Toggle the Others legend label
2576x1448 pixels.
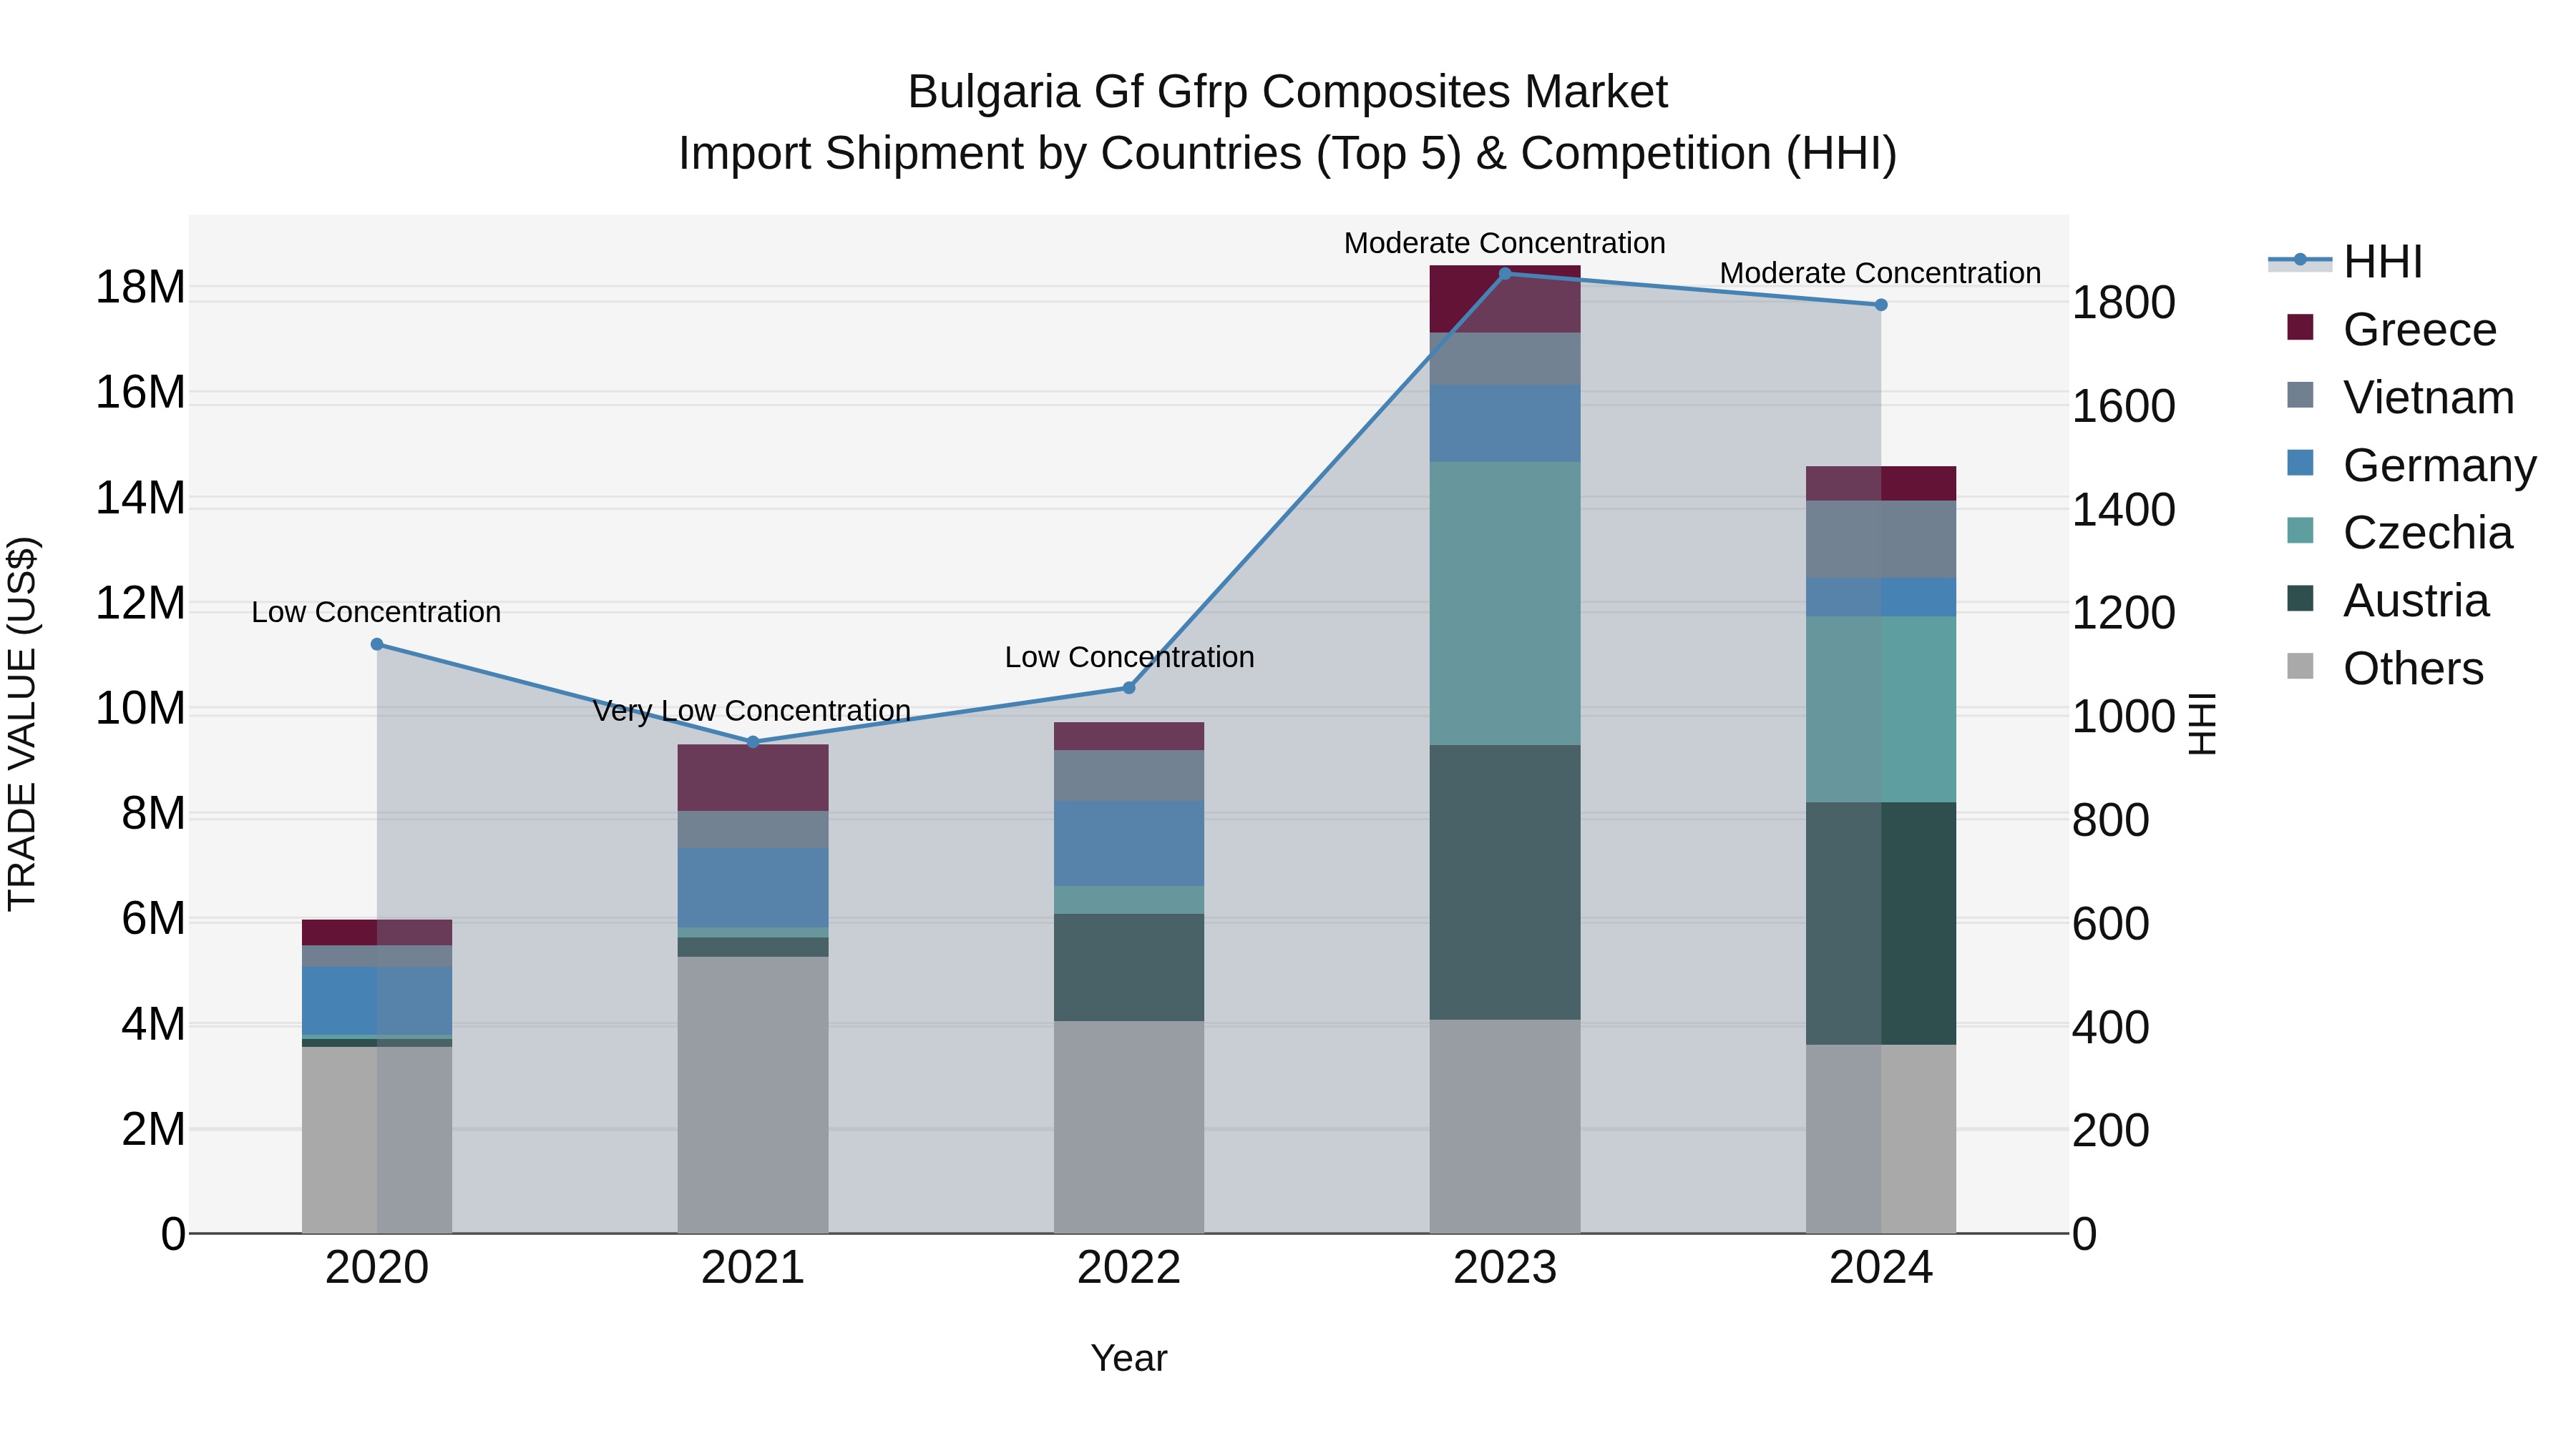point(2414,669)
